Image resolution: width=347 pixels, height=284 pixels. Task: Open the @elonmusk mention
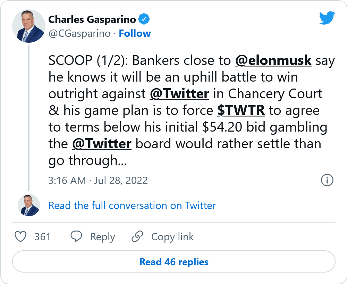(273, 61)
